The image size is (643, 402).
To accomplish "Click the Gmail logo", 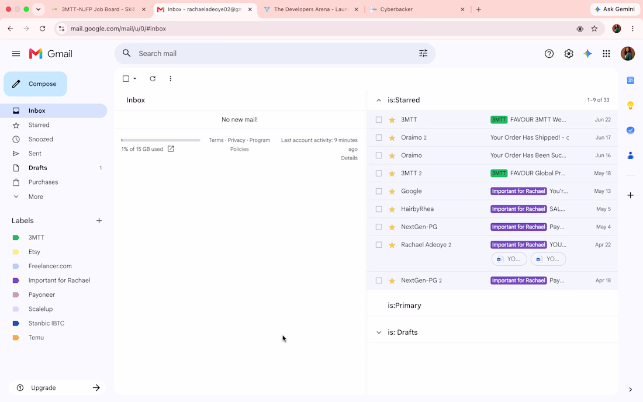I will (x=50, y=54).
